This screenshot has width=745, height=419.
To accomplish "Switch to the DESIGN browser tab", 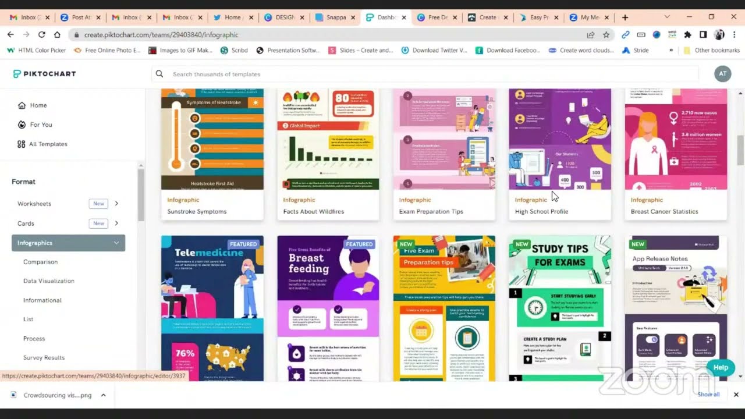I will (x=284, y=17).
